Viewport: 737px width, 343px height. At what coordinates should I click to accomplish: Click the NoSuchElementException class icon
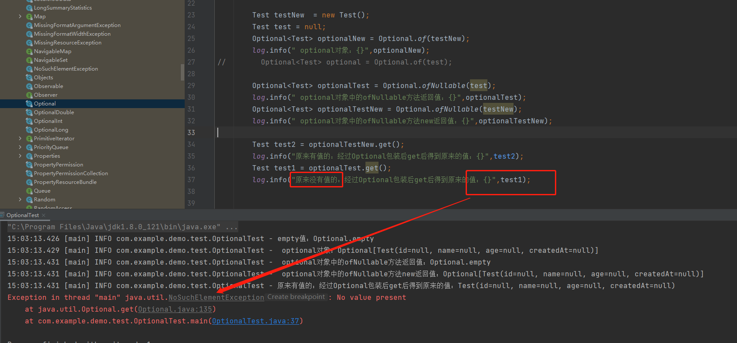click(30, 69)
